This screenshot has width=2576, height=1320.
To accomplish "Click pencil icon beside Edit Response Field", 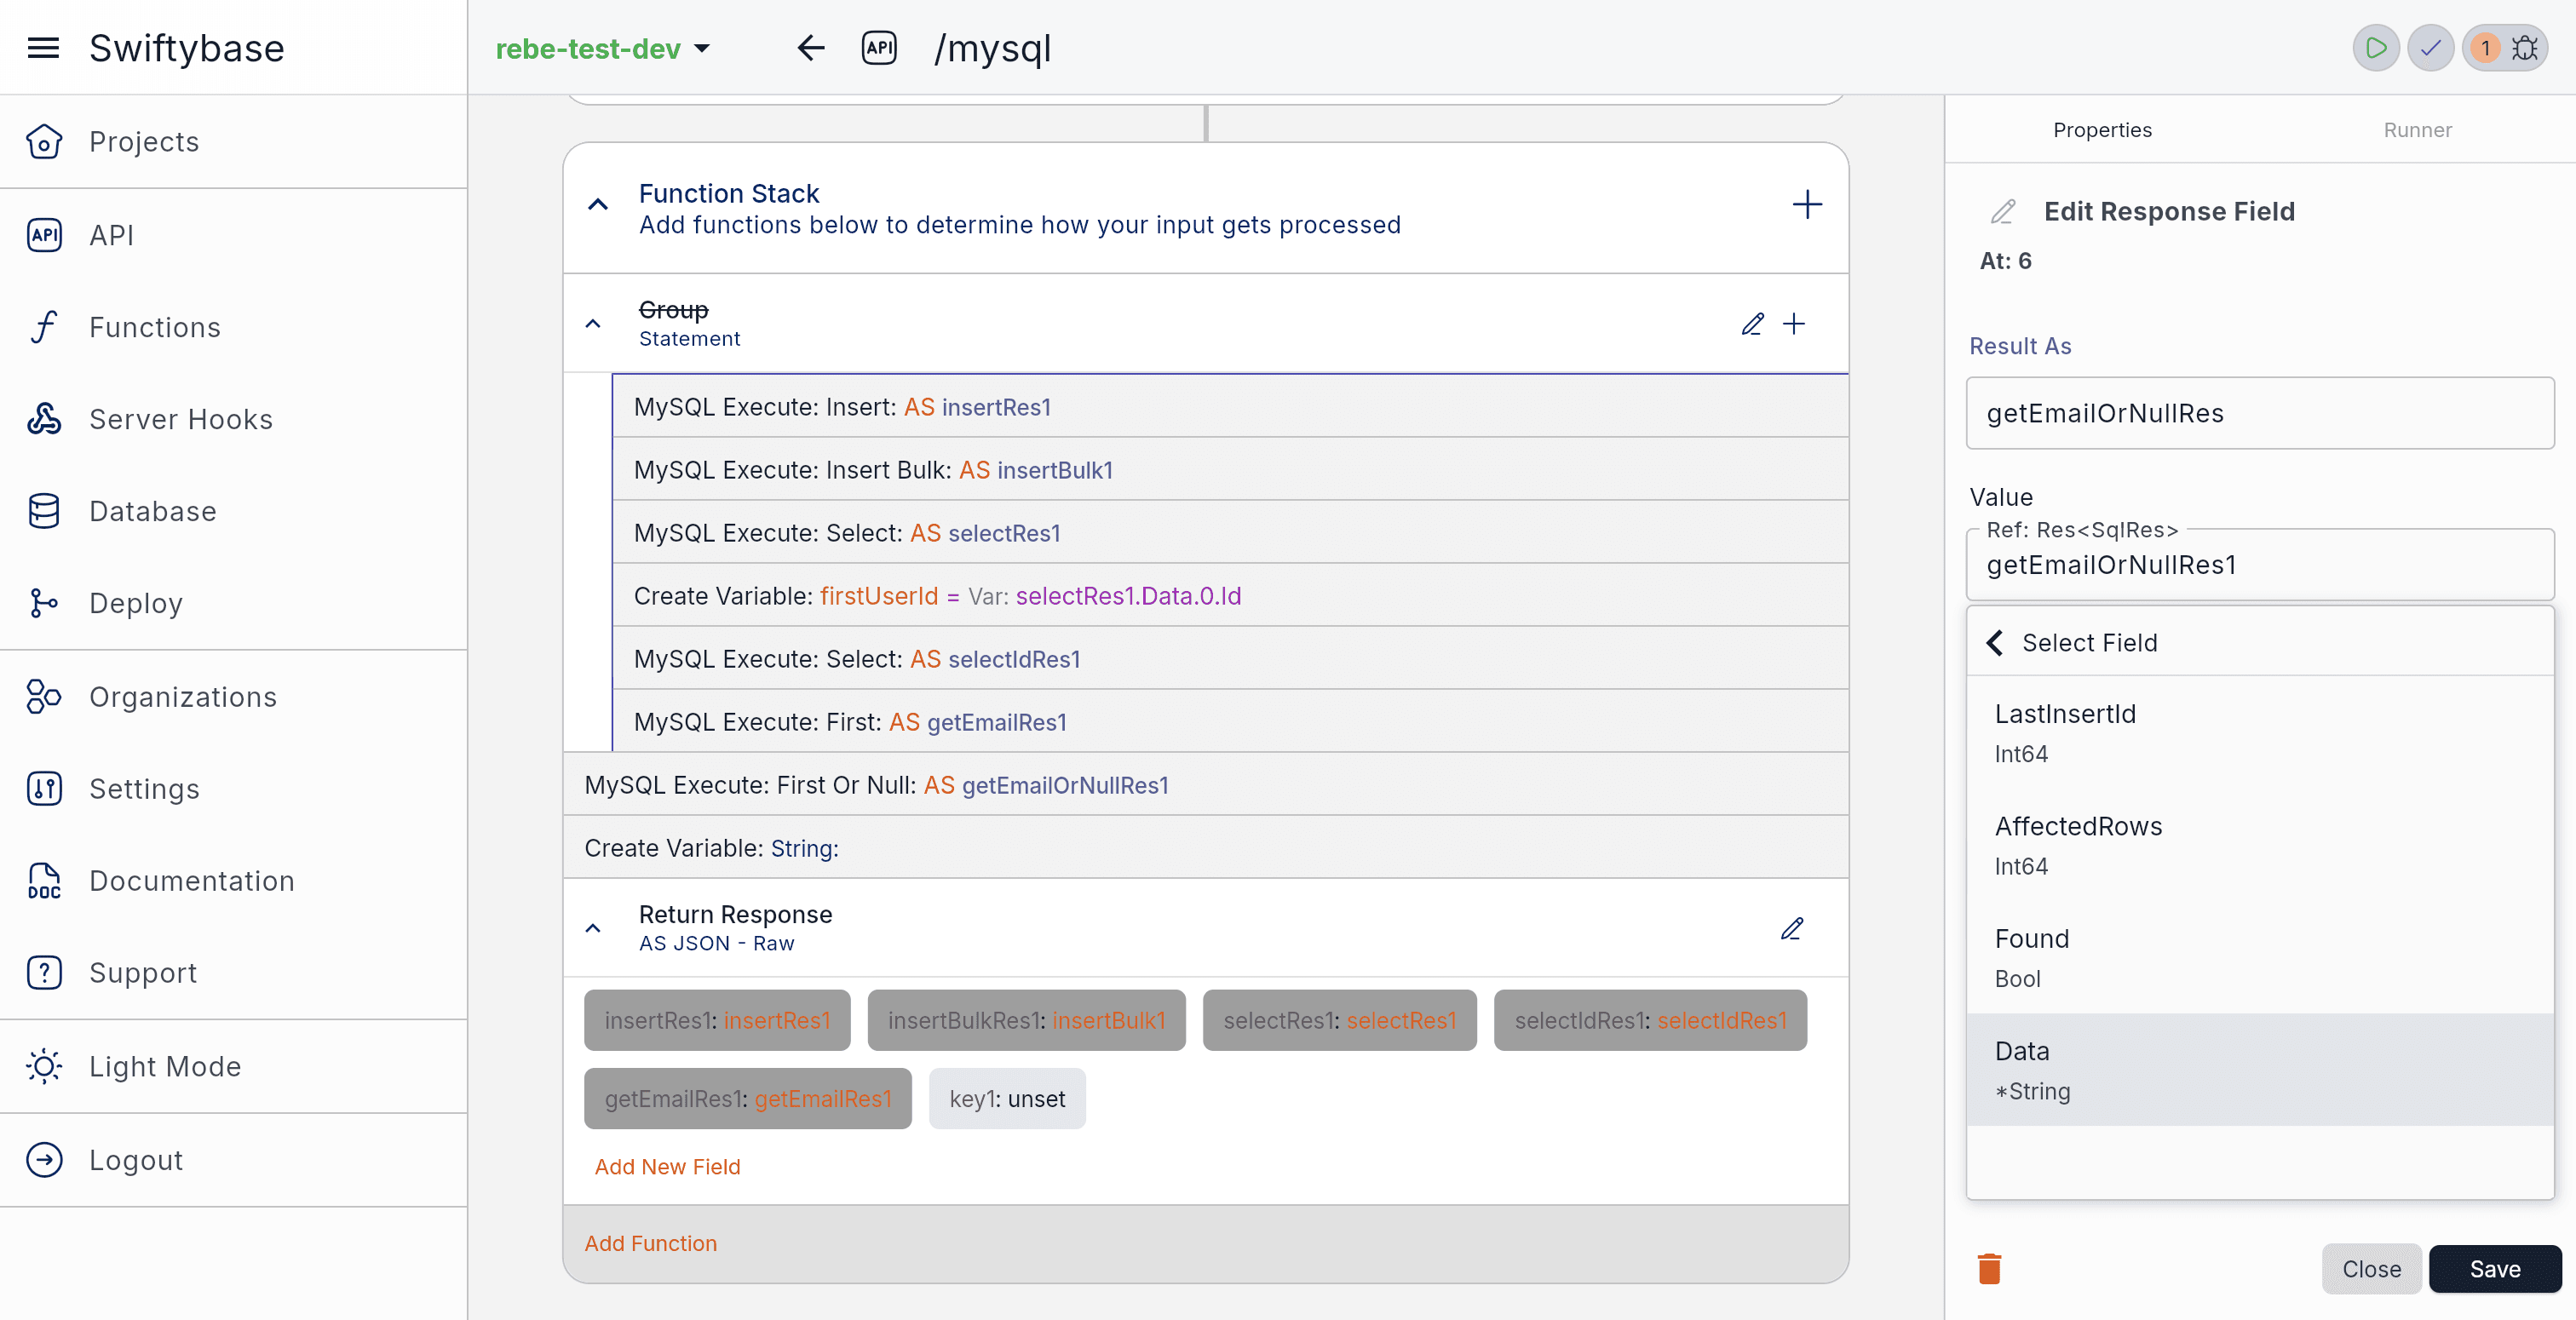I will click(2002, 212).
